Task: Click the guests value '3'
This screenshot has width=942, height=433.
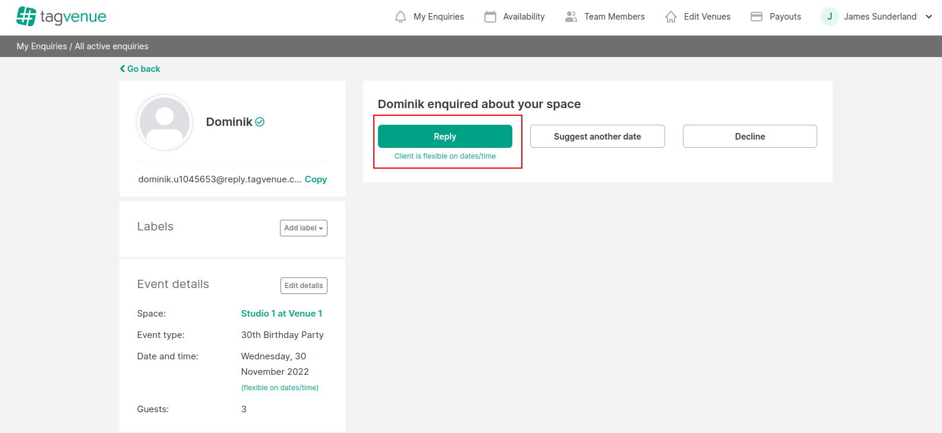Action: (x=244, y=409)
